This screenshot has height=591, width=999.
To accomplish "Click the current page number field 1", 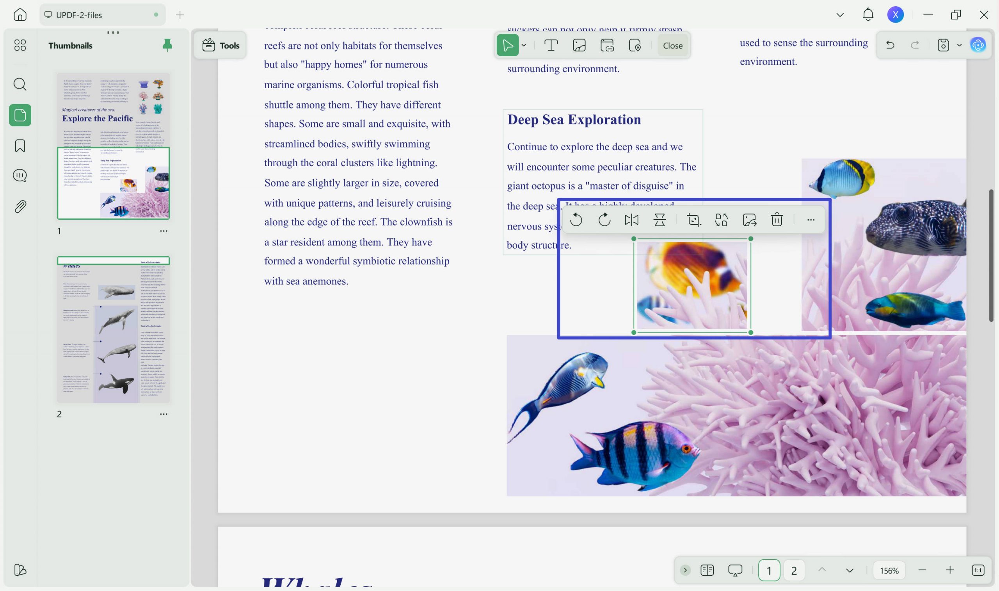I will tap(769, 570).
